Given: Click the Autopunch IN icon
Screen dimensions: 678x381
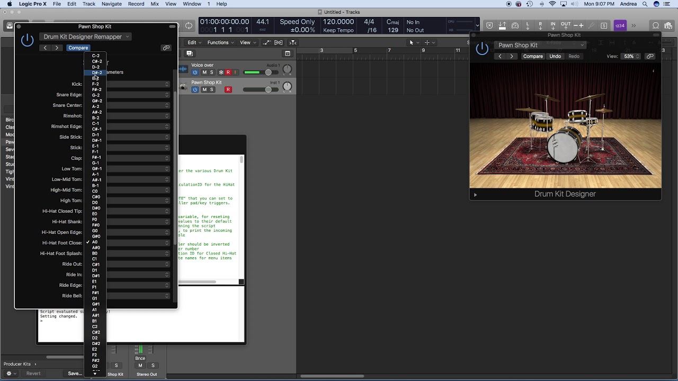Looking at the screenshot, I should 553,25.
